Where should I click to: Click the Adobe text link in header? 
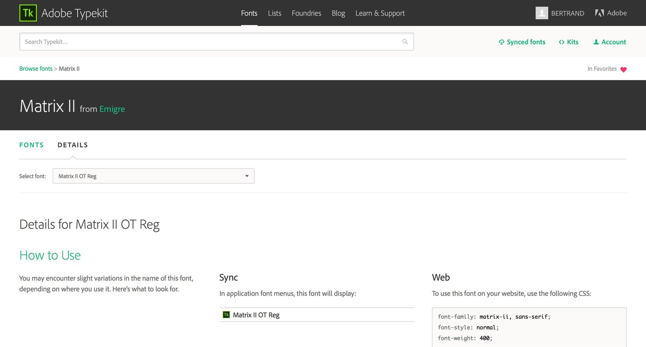tap(617, 13)
